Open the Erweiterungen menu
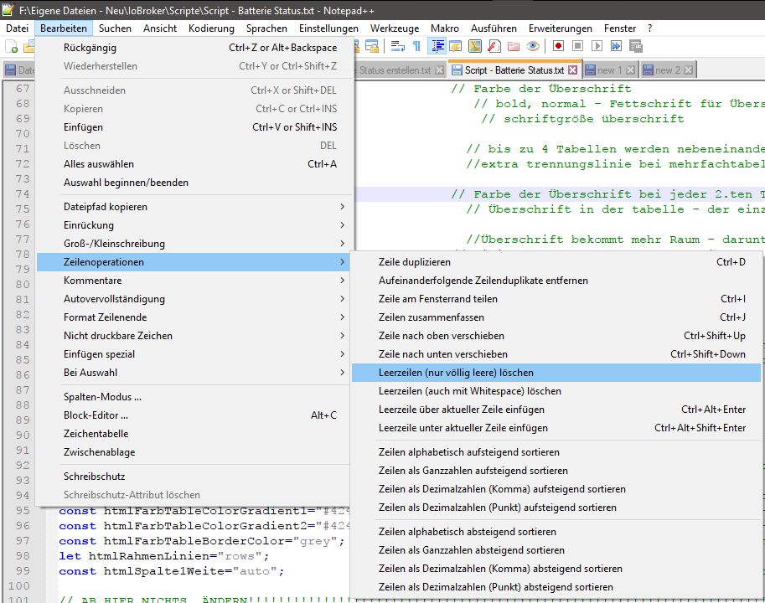The height and width of the screenshot is (603, 765). pos(560,28)
